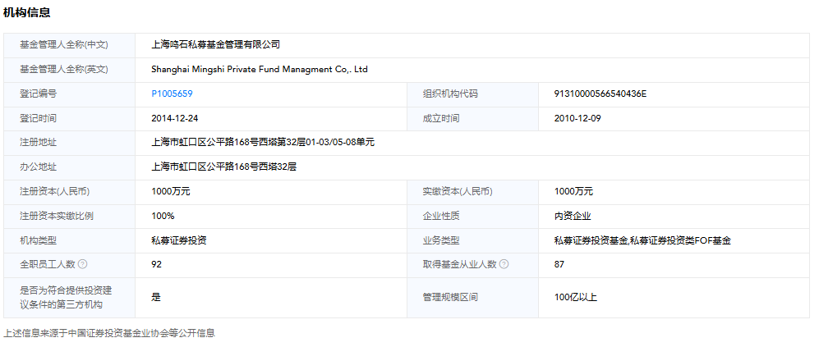
Task: Click help icon next to 全职员工人数
Action: pos(83,264)
